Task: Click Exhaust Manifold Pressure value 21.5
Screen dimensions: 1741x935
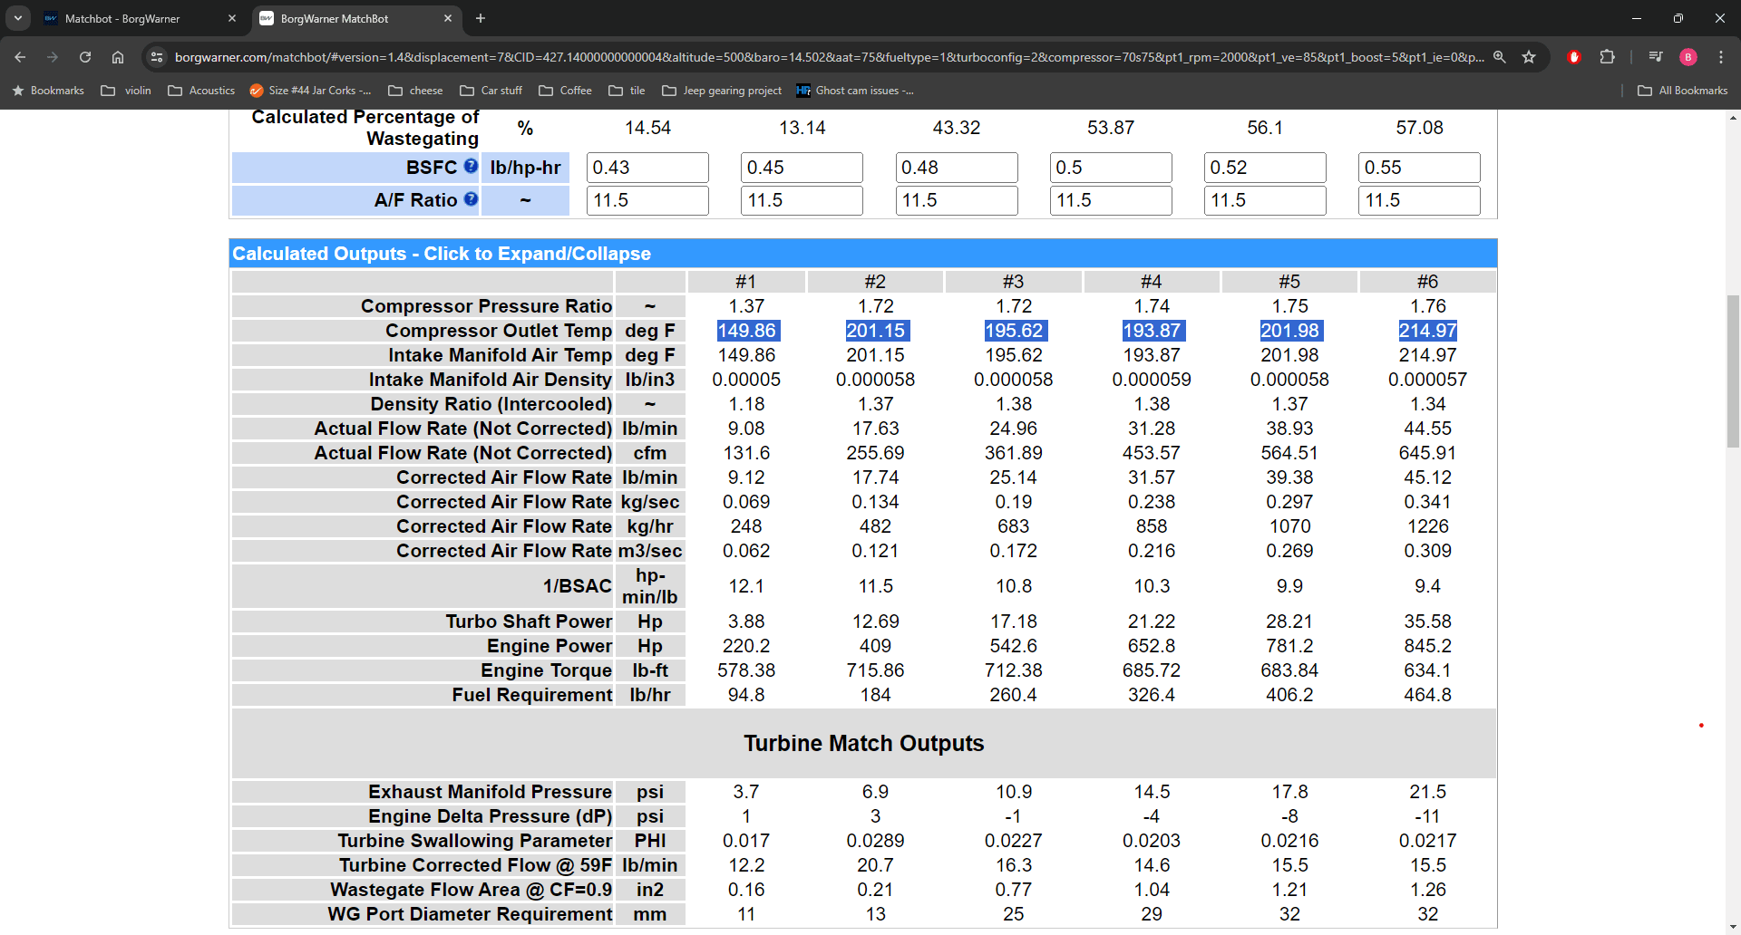Action: (x=1427, y=792)
